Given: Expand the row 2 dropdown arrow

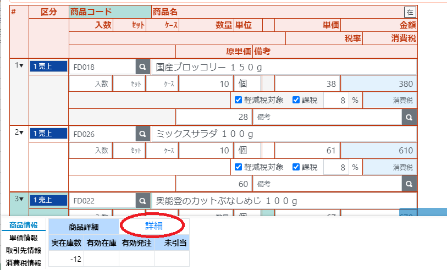Looking at the screenshot, I should pyautogui.click(x=21, y=133).
